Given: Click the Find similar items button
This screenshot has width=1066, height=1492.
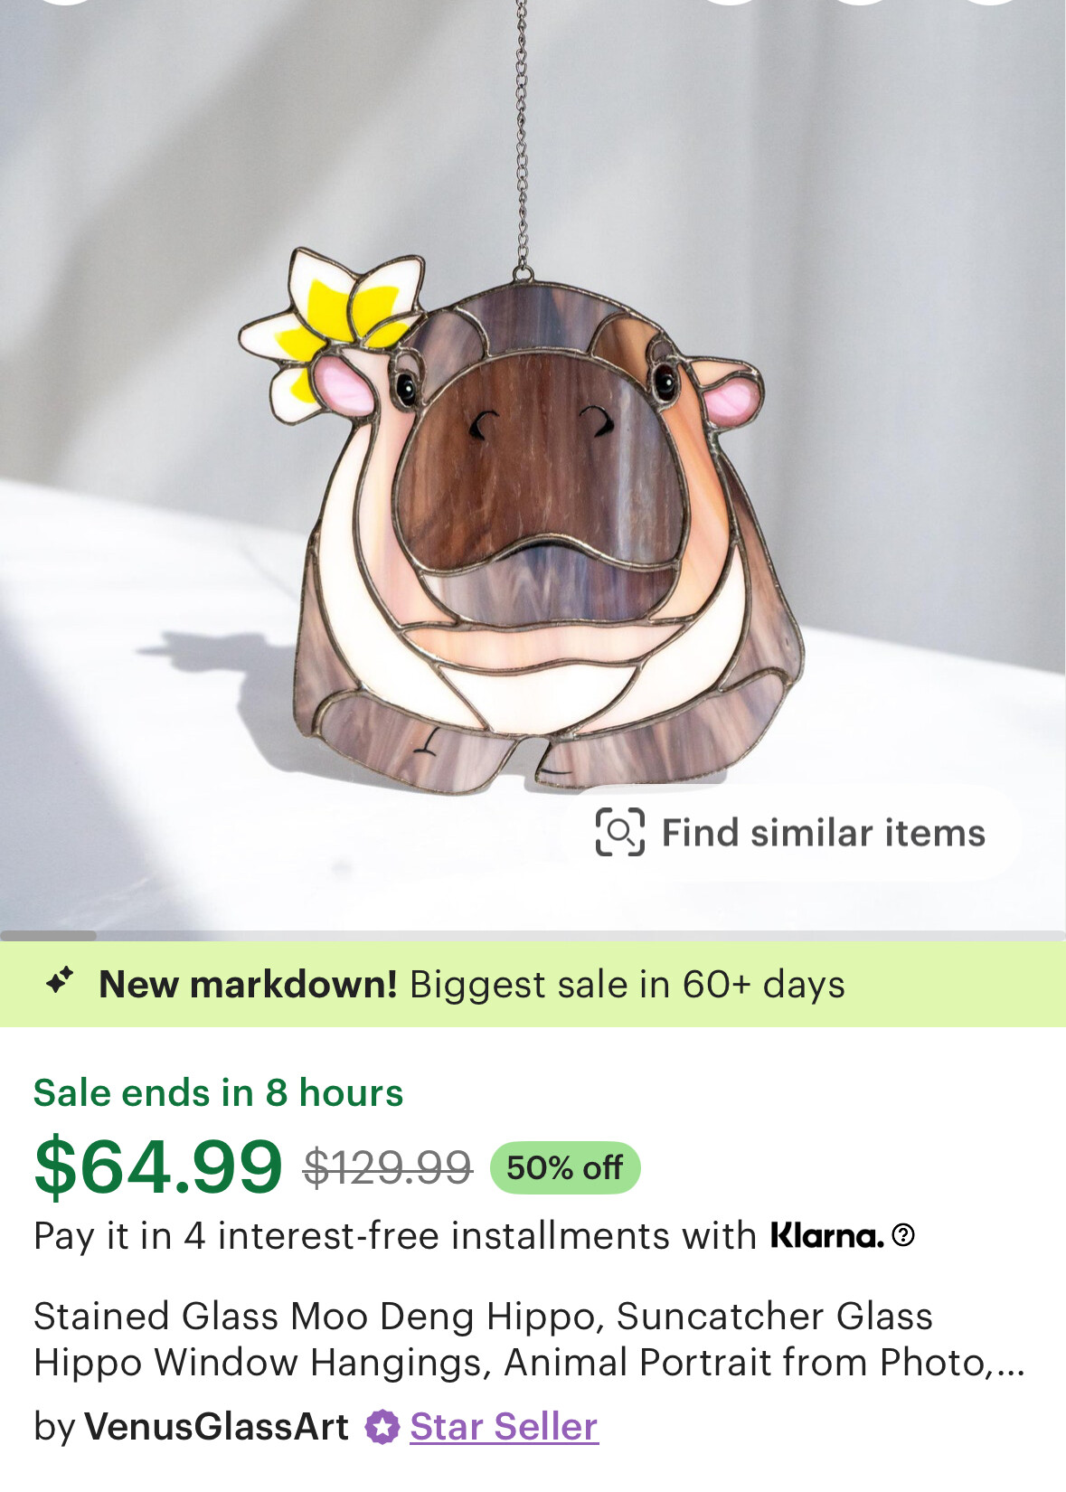Looking at the screenshot, I should coord(790,833).
